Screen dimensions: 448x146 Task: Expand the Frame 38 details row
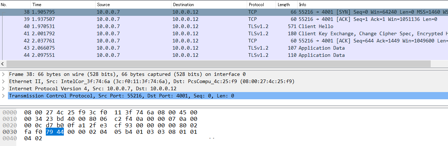pos(4,74)
